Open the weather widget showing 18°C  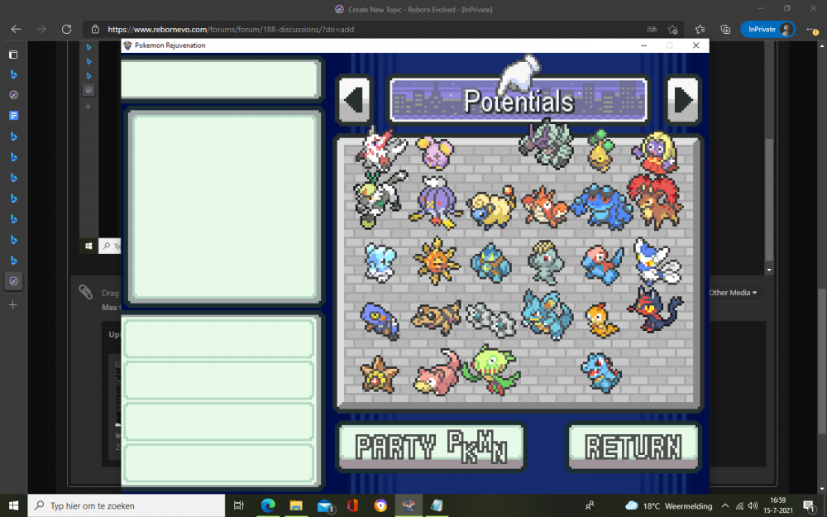pos(668,506)
